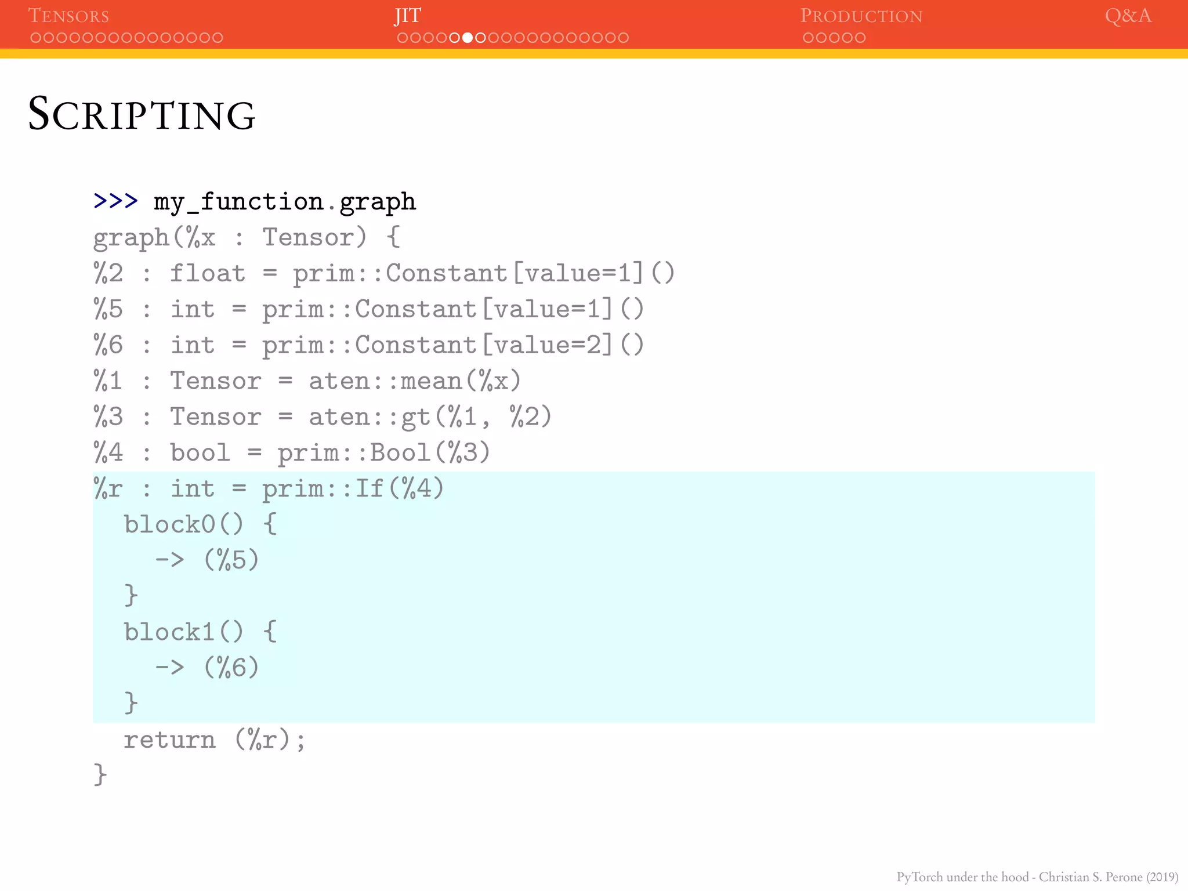Click the 'my_function.graph' command text
This screenshot has width=1188, height=891.
(x=285, y=202)
